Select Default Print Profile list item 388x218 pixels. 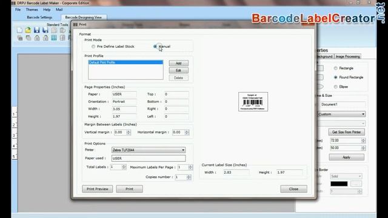pos(125,62)
